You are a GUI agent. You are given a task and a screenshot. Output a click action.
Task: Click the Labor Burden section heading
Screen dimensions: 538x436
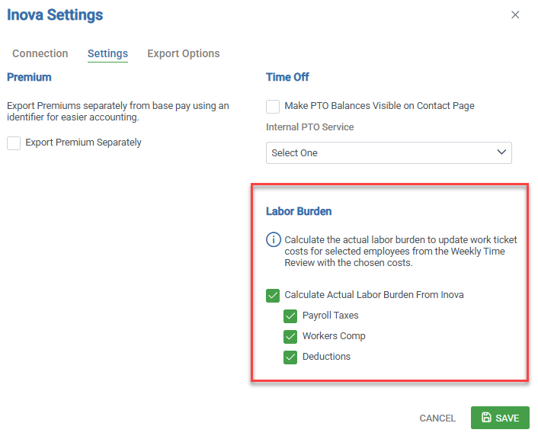(299, 211)
